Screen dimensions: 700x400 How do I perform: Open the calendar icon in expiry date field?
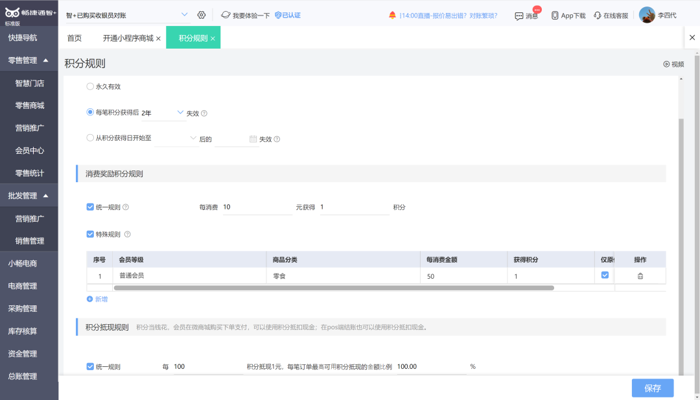click(253, 139)
